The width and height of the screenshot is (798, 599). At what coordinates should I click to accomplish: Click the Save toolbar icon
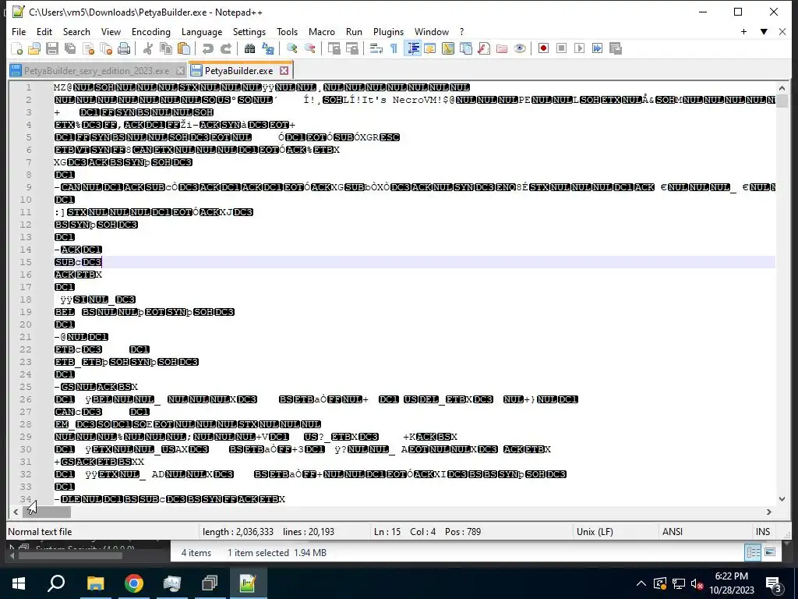pyautogui.click(x=52, y=48)
